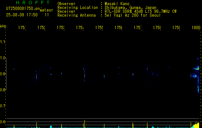Click the kHz axis unit label

[3, 26]
